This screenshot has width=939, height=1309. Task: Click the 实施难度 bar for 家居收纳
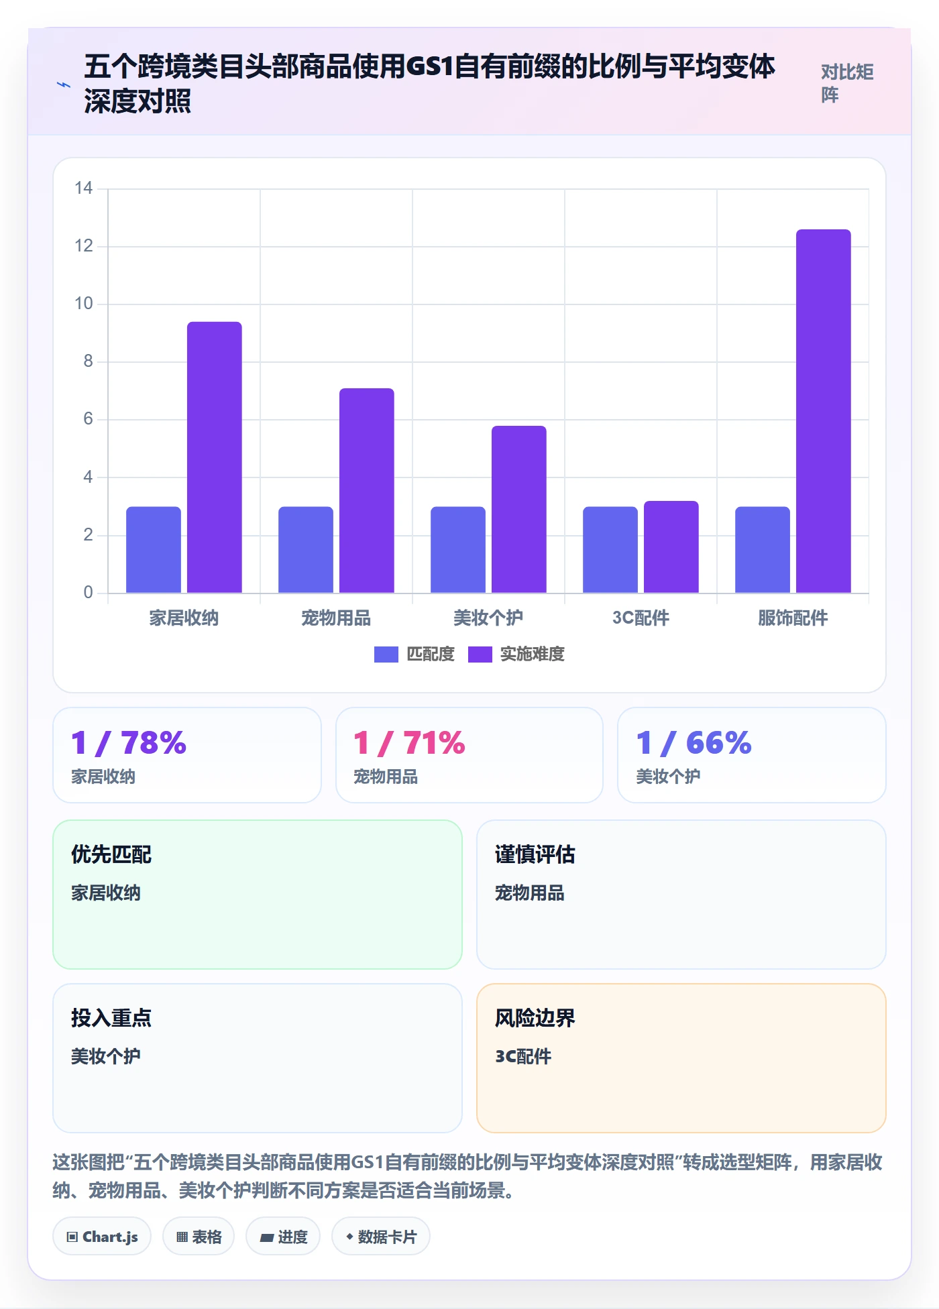tap(215, 457)
